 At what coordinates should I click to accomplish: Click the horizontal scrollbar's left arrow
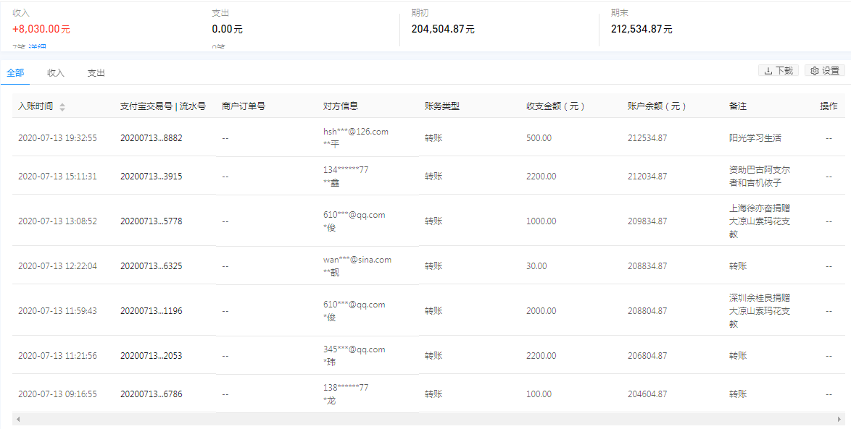18,419
